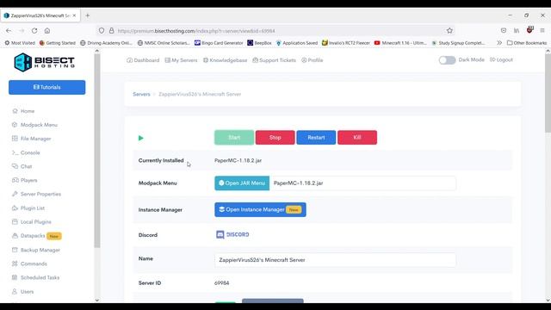Screen dimensions: 551x310
Task: Open Console in sidebar
Action: click(x=26, y=152)
